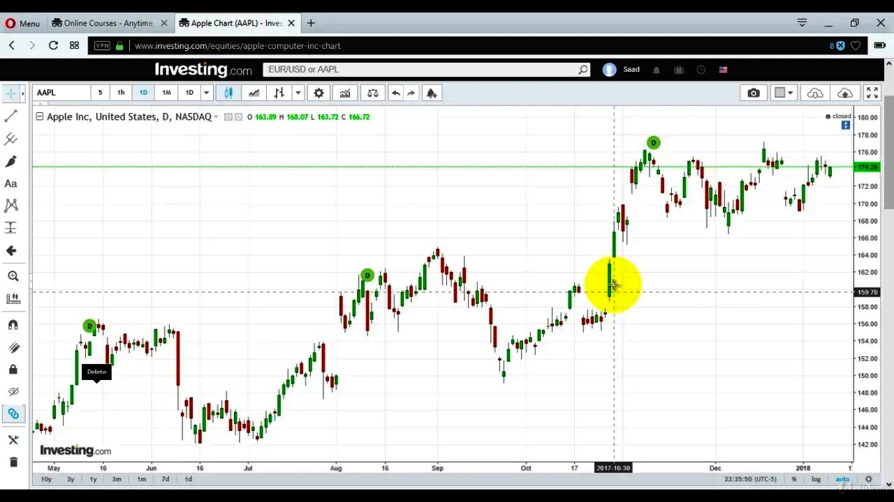Expand the chart style dropdown arrow

[x=298, y=93]
